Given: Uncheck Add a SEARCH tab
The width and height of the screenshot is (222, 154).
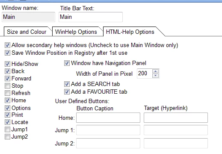Looking at the screenshot, I should 67,84.
